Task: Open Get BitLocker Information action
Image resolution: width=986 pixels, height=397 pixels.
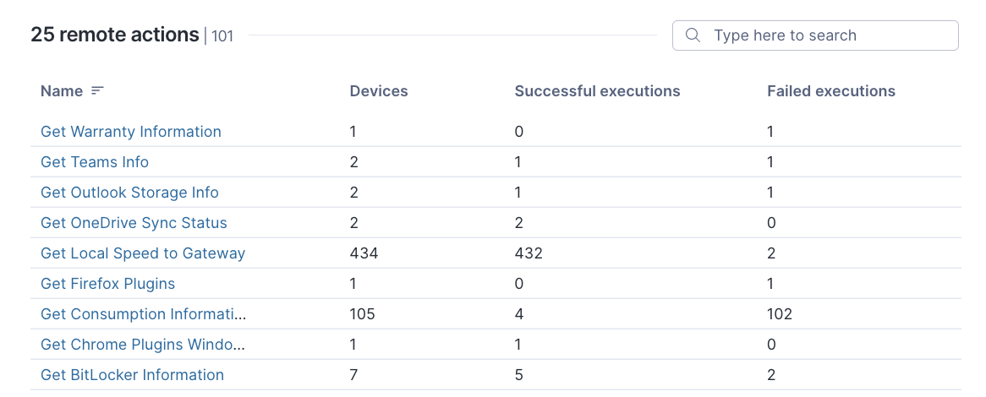Action: point(132,375)
